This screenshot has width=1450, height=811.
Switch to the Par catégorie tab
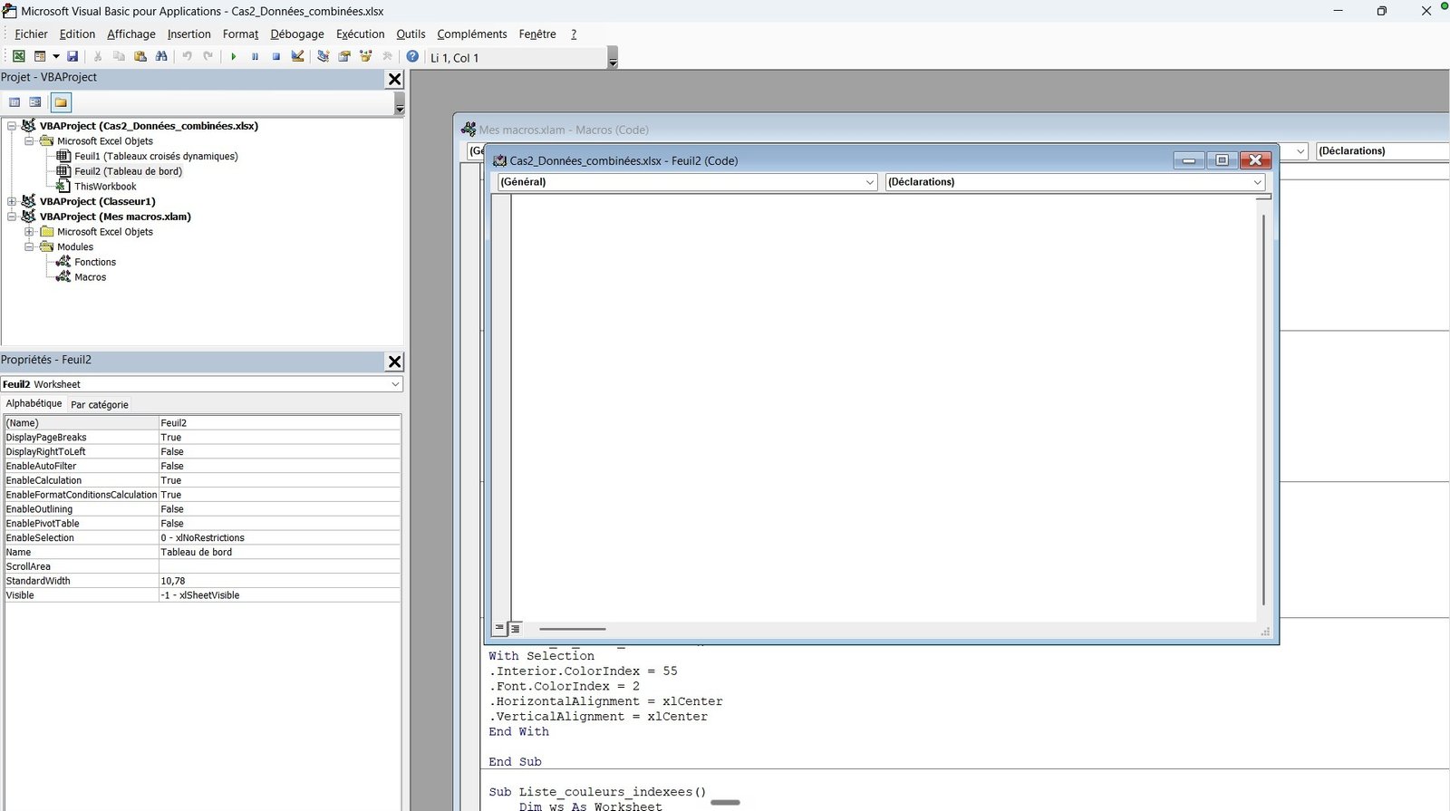100,405
